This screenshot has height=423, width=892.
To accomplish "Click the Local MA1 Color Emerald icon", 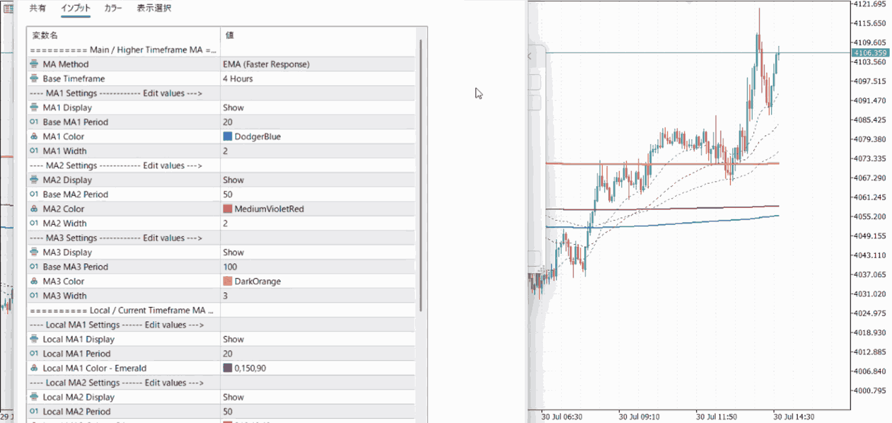I will (x=35, y=368).
